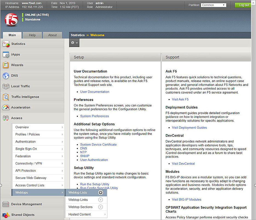Switch to the Help tab

coord(32,35)
